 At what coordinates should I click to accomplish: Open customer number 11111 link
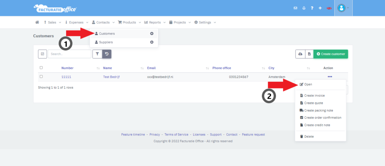point(66,77)
